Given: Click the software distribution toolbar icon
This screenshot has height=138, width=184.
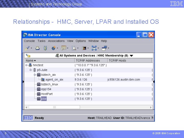Looking at the screenshot, I should tap(94, 48).
